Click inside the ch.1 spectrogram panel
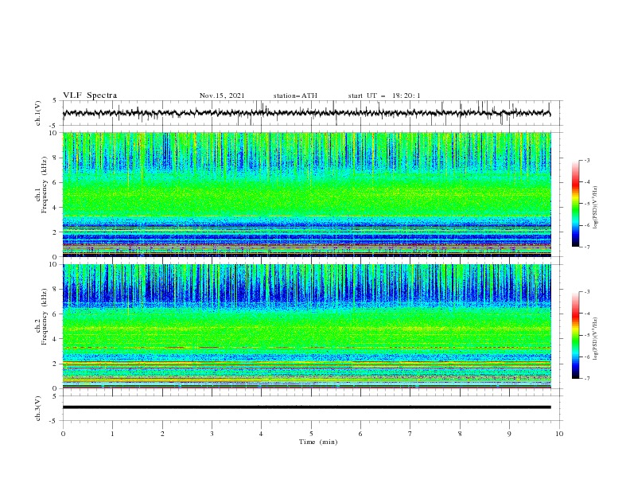Image resolution: width=630 pixels, height=487 pixels. (306, 194)
